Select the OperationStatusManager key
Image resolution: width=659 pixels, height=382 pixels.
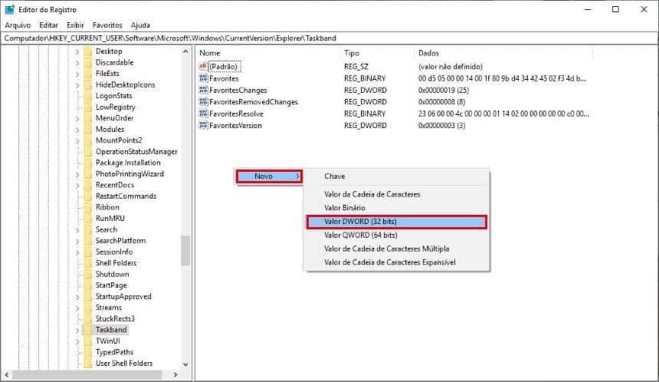[x=136, y=151]
